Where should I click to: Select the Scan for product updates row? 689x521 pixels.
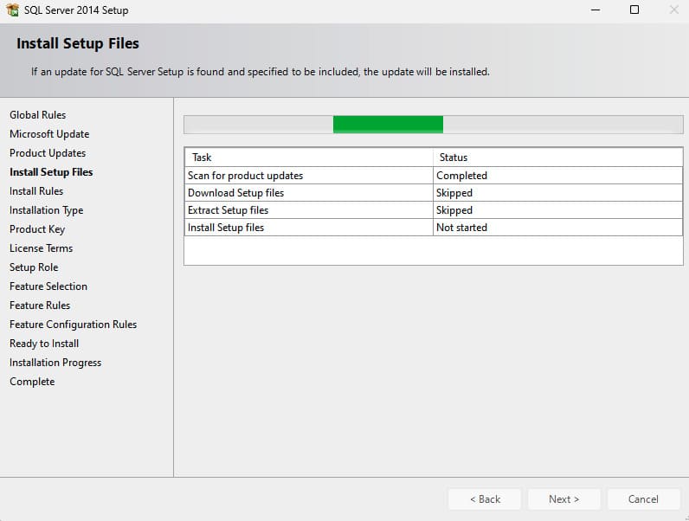point(308,176)
